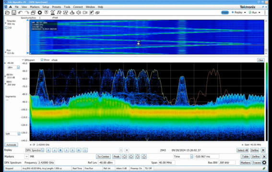The image size is (272, 172).
Task: Toggle replay loop button
Action: (85, 150)
